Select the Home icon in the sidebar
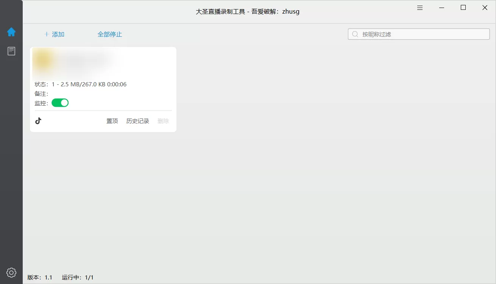Screen dimensions: 496x284 pyautogui.click(x=11, y=32)
